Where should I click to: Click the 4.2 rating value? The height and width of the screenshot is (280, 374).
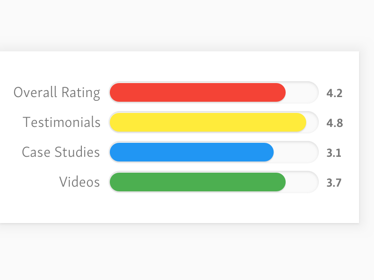point(334,93)
